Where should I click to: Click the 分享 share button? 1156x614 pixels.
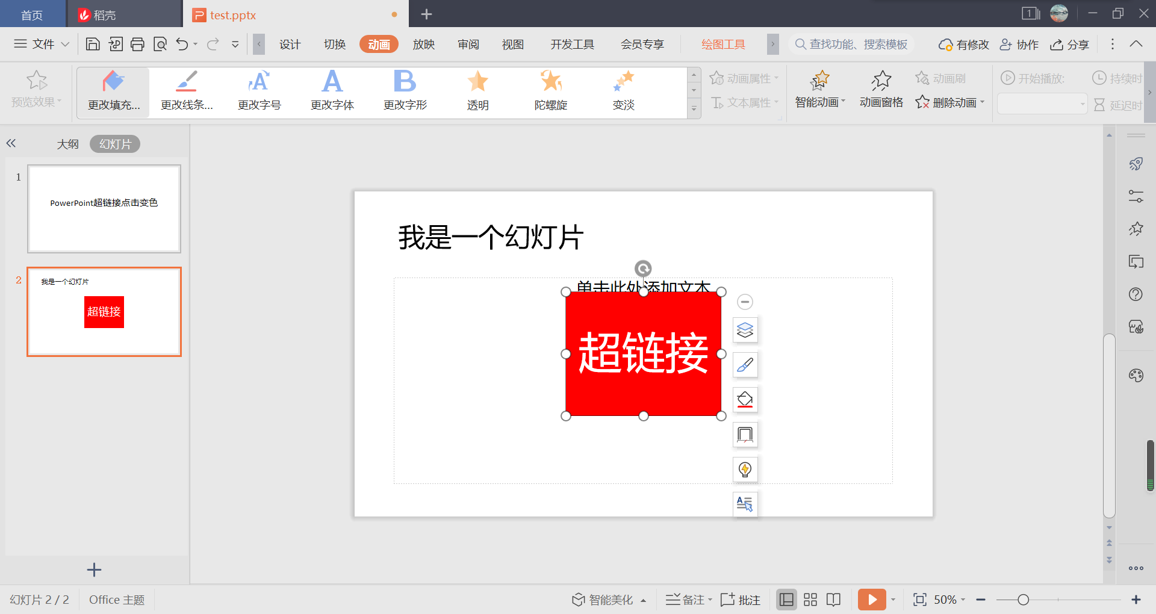click(x=1070, y=45)
